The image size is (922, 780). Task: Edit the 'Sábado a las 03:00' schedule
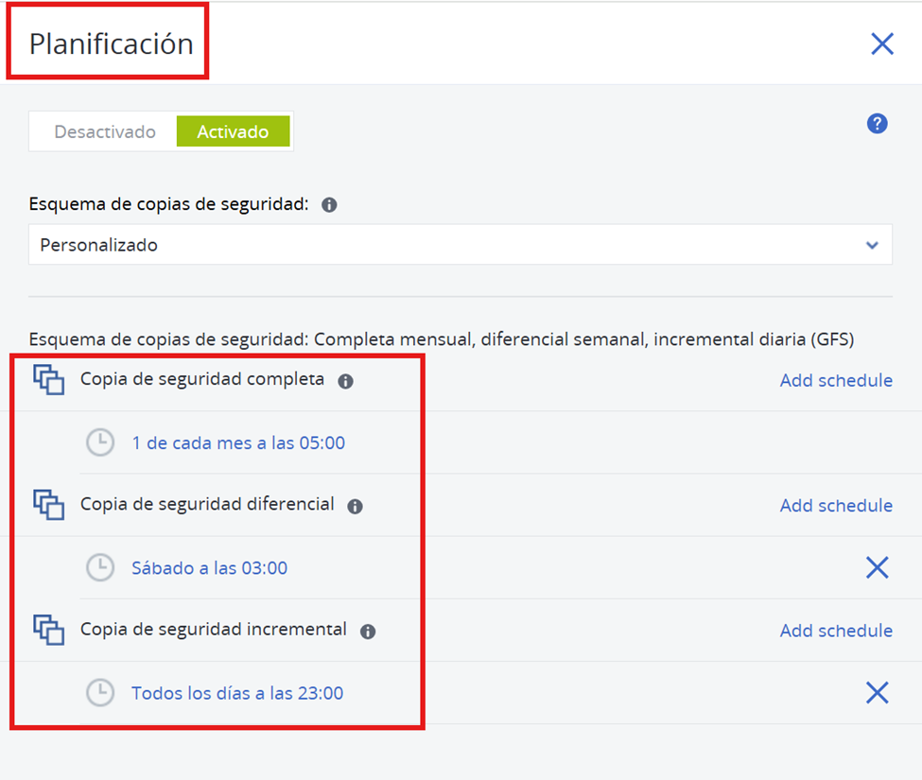pos(209,568)
